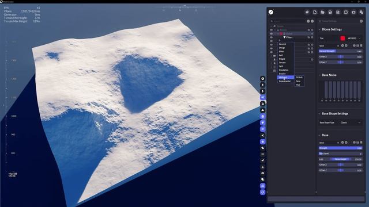Choose Erosion in the filter menu
The width and height of the screenshot is (369, 207).
[286, 74]
